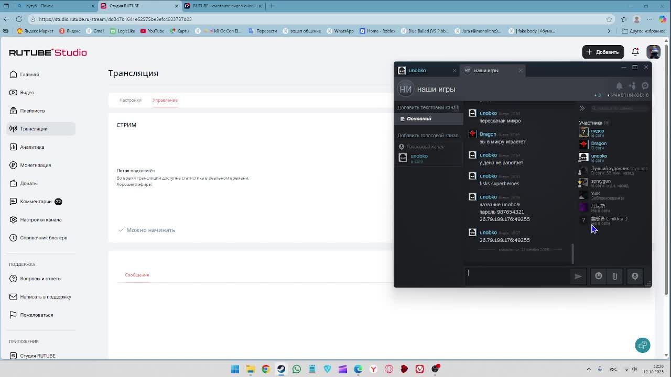Open Opera browser from taskbar
671x377 pixels.
(389, 369)
